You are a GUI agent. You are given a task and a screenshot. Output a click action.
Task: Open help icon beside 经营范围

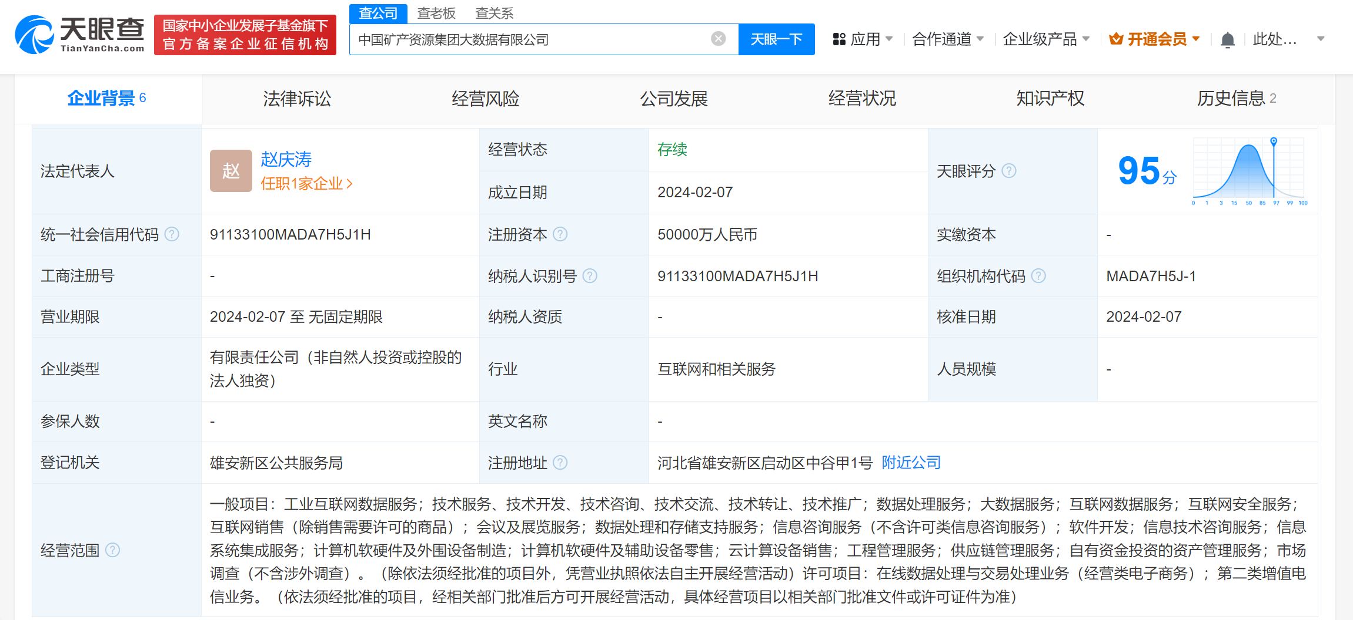(112, 550)
